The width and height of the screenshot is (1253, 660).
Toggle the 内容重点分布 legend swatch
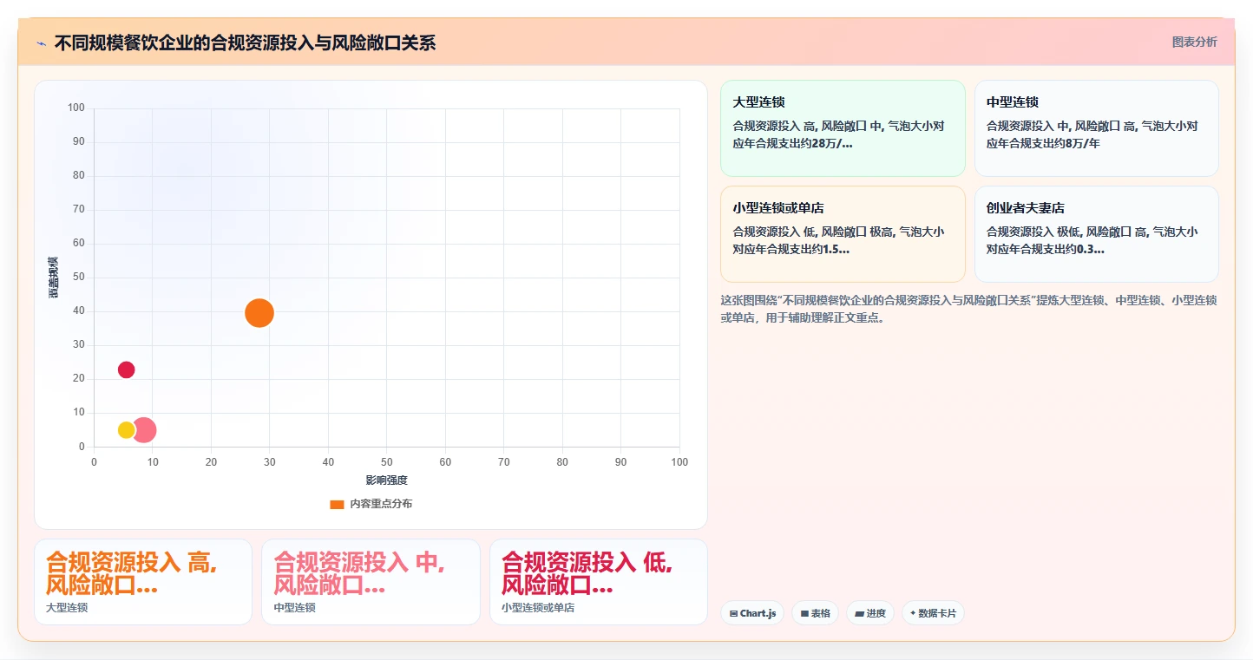click(x=337, y=505)
